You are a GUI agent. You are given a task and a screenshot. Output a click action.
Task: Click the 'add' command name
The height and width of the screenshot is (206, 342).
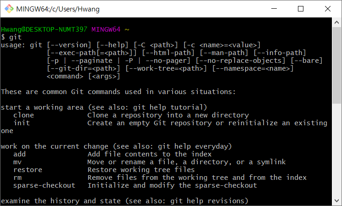(x=19, y=154)
